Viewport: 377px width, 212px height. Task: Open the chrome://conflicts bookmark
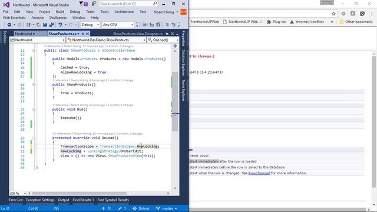click(307, 22)
